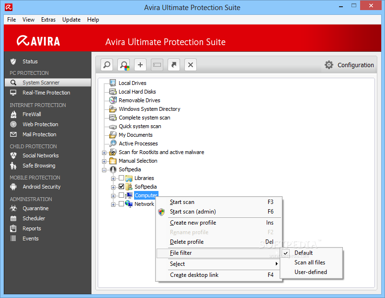Screen dimensions: 385x298
Task: Select Complete system scan profile
Action: pos(145,118)
